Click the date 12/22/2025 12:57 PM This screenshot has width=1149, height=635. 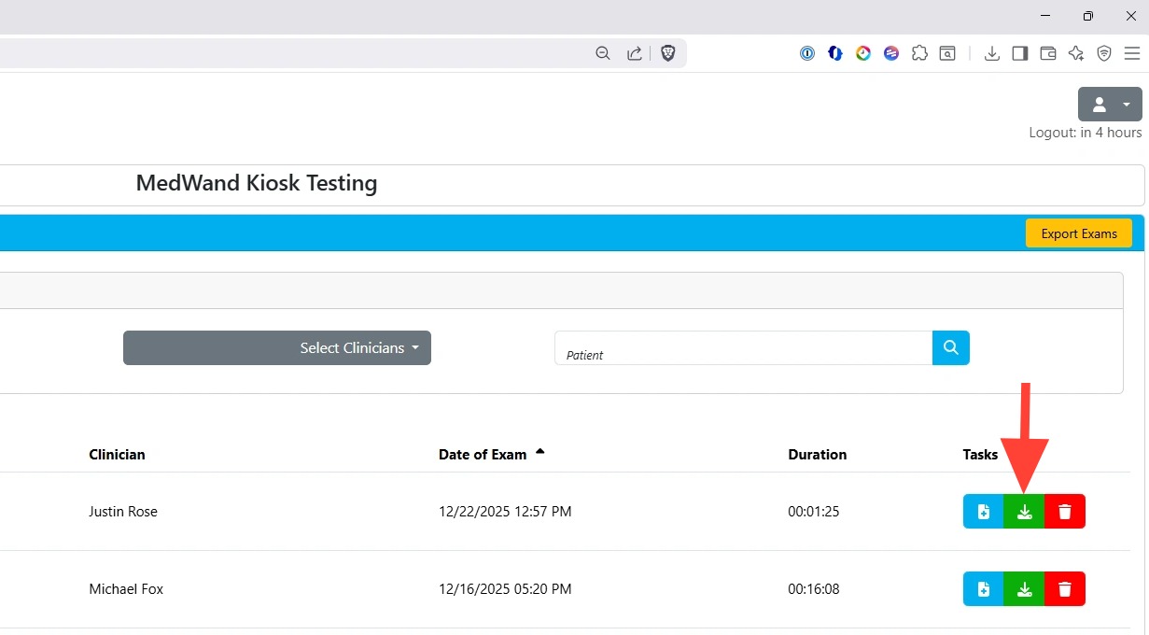click(505, 512)
